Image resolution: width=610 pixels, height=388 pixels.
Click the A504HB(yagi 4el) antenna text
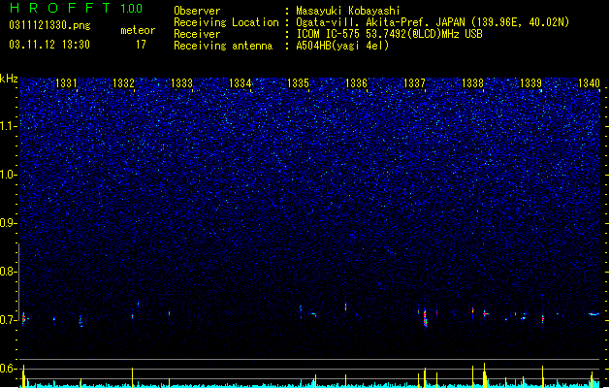[x=342, y=46]
